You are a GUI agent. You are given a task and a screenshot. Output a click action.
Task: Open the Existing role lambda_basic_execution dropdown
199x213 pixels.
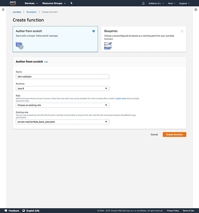[x=62, y=122]
